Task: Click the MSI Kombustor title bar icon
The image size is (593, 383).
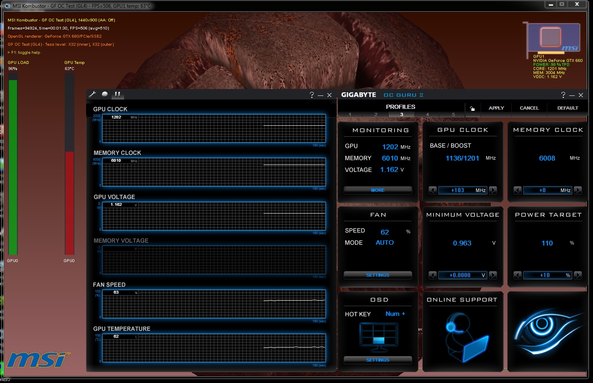Action: 7,6
